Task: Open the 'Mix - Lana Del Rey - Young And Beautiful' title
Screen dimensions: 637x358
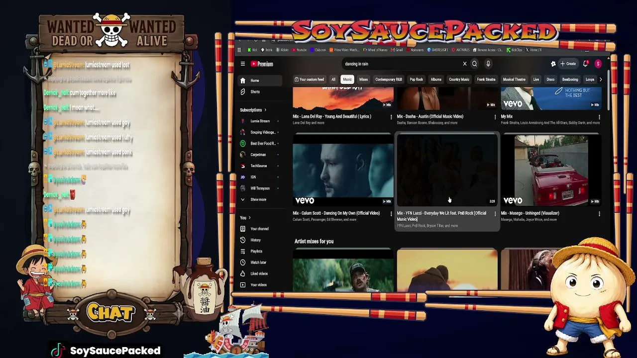Action: 332,116
